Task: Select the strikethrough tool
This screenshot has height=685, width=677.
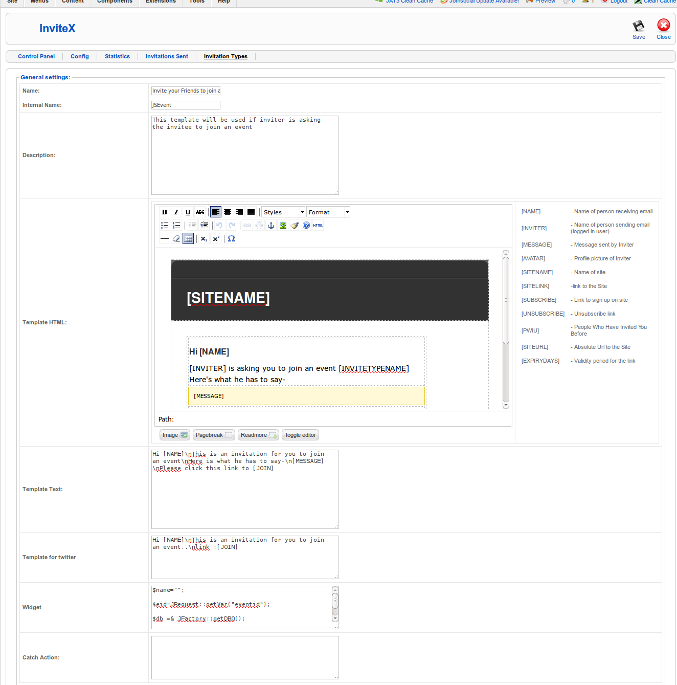Action: 200,212
